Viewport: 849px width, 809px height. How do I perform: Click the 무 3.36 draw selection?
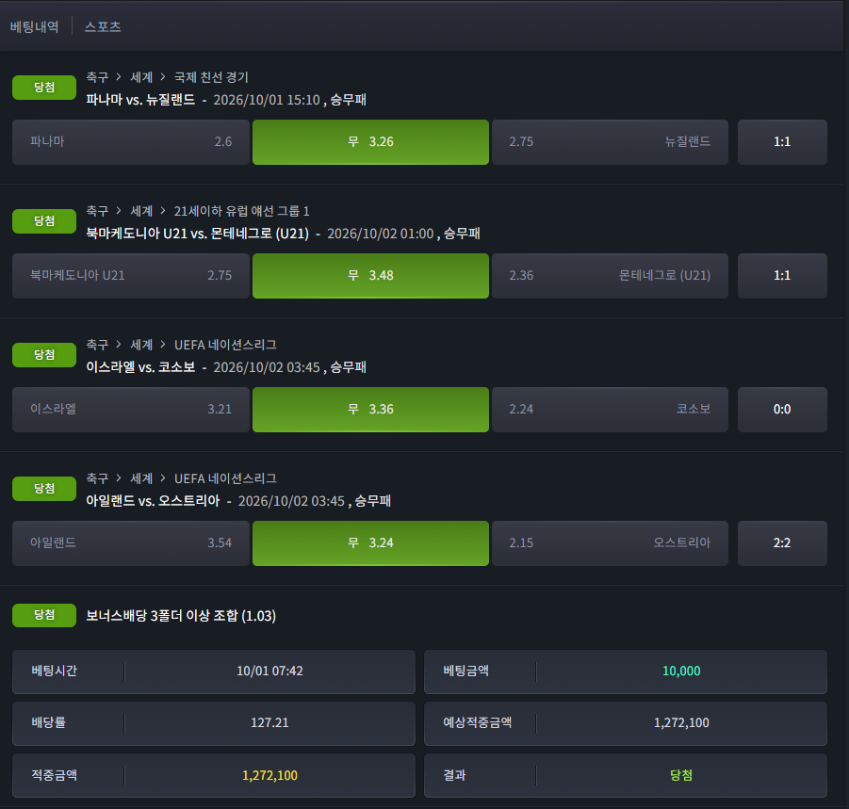click(x=370, y=409)
